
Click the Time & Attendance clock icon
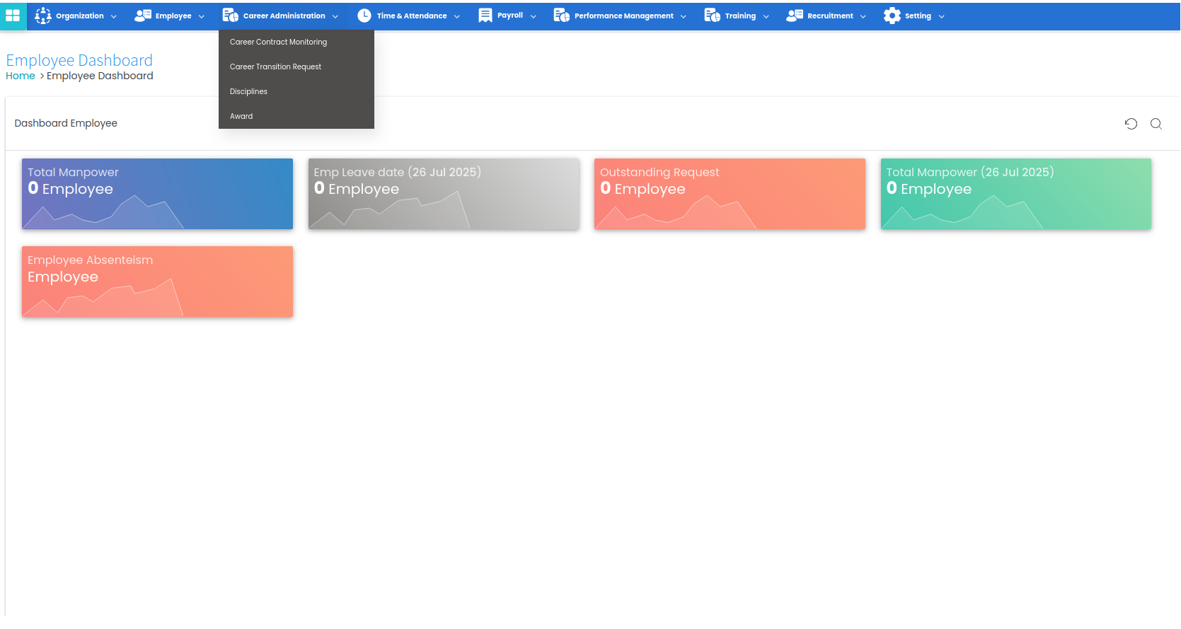364,16
